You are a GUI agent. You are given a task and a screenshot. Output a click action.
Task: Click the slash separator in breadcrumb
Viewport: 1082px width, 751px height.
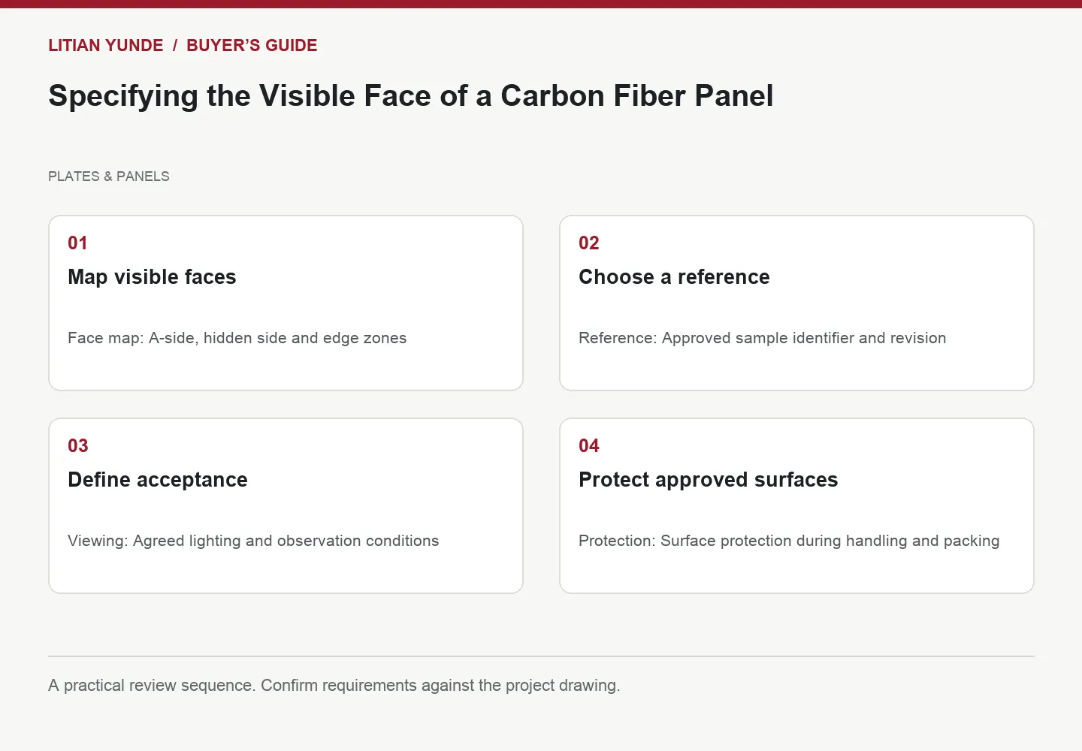pos(175,45)
